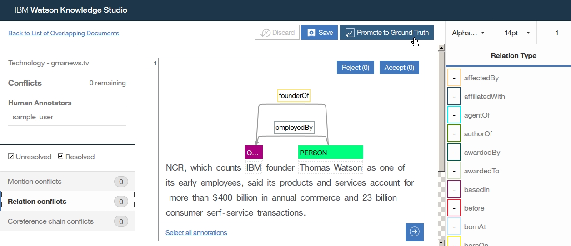
Task: Select basedIn relation color swatch
Action: coord(454,189)
